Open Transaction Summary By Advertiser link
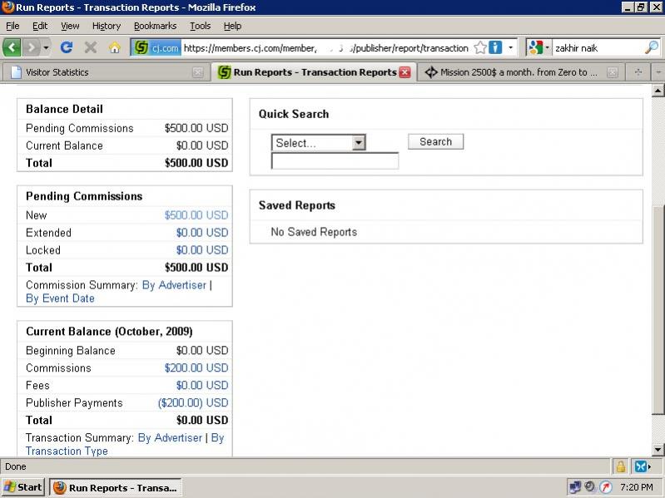The image size is (665, 498). [x=170, y=437]
